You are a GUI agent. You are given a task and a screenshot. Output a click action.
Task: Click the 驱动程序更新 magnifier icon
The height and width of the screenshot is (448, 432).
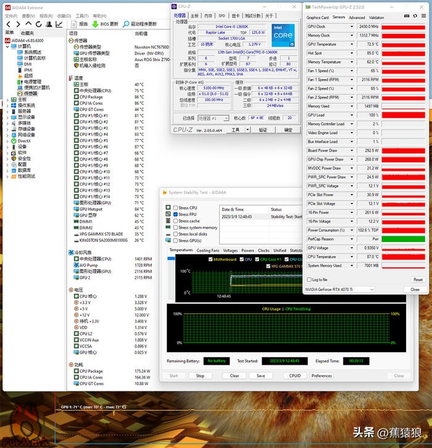(x=125, y=23)
